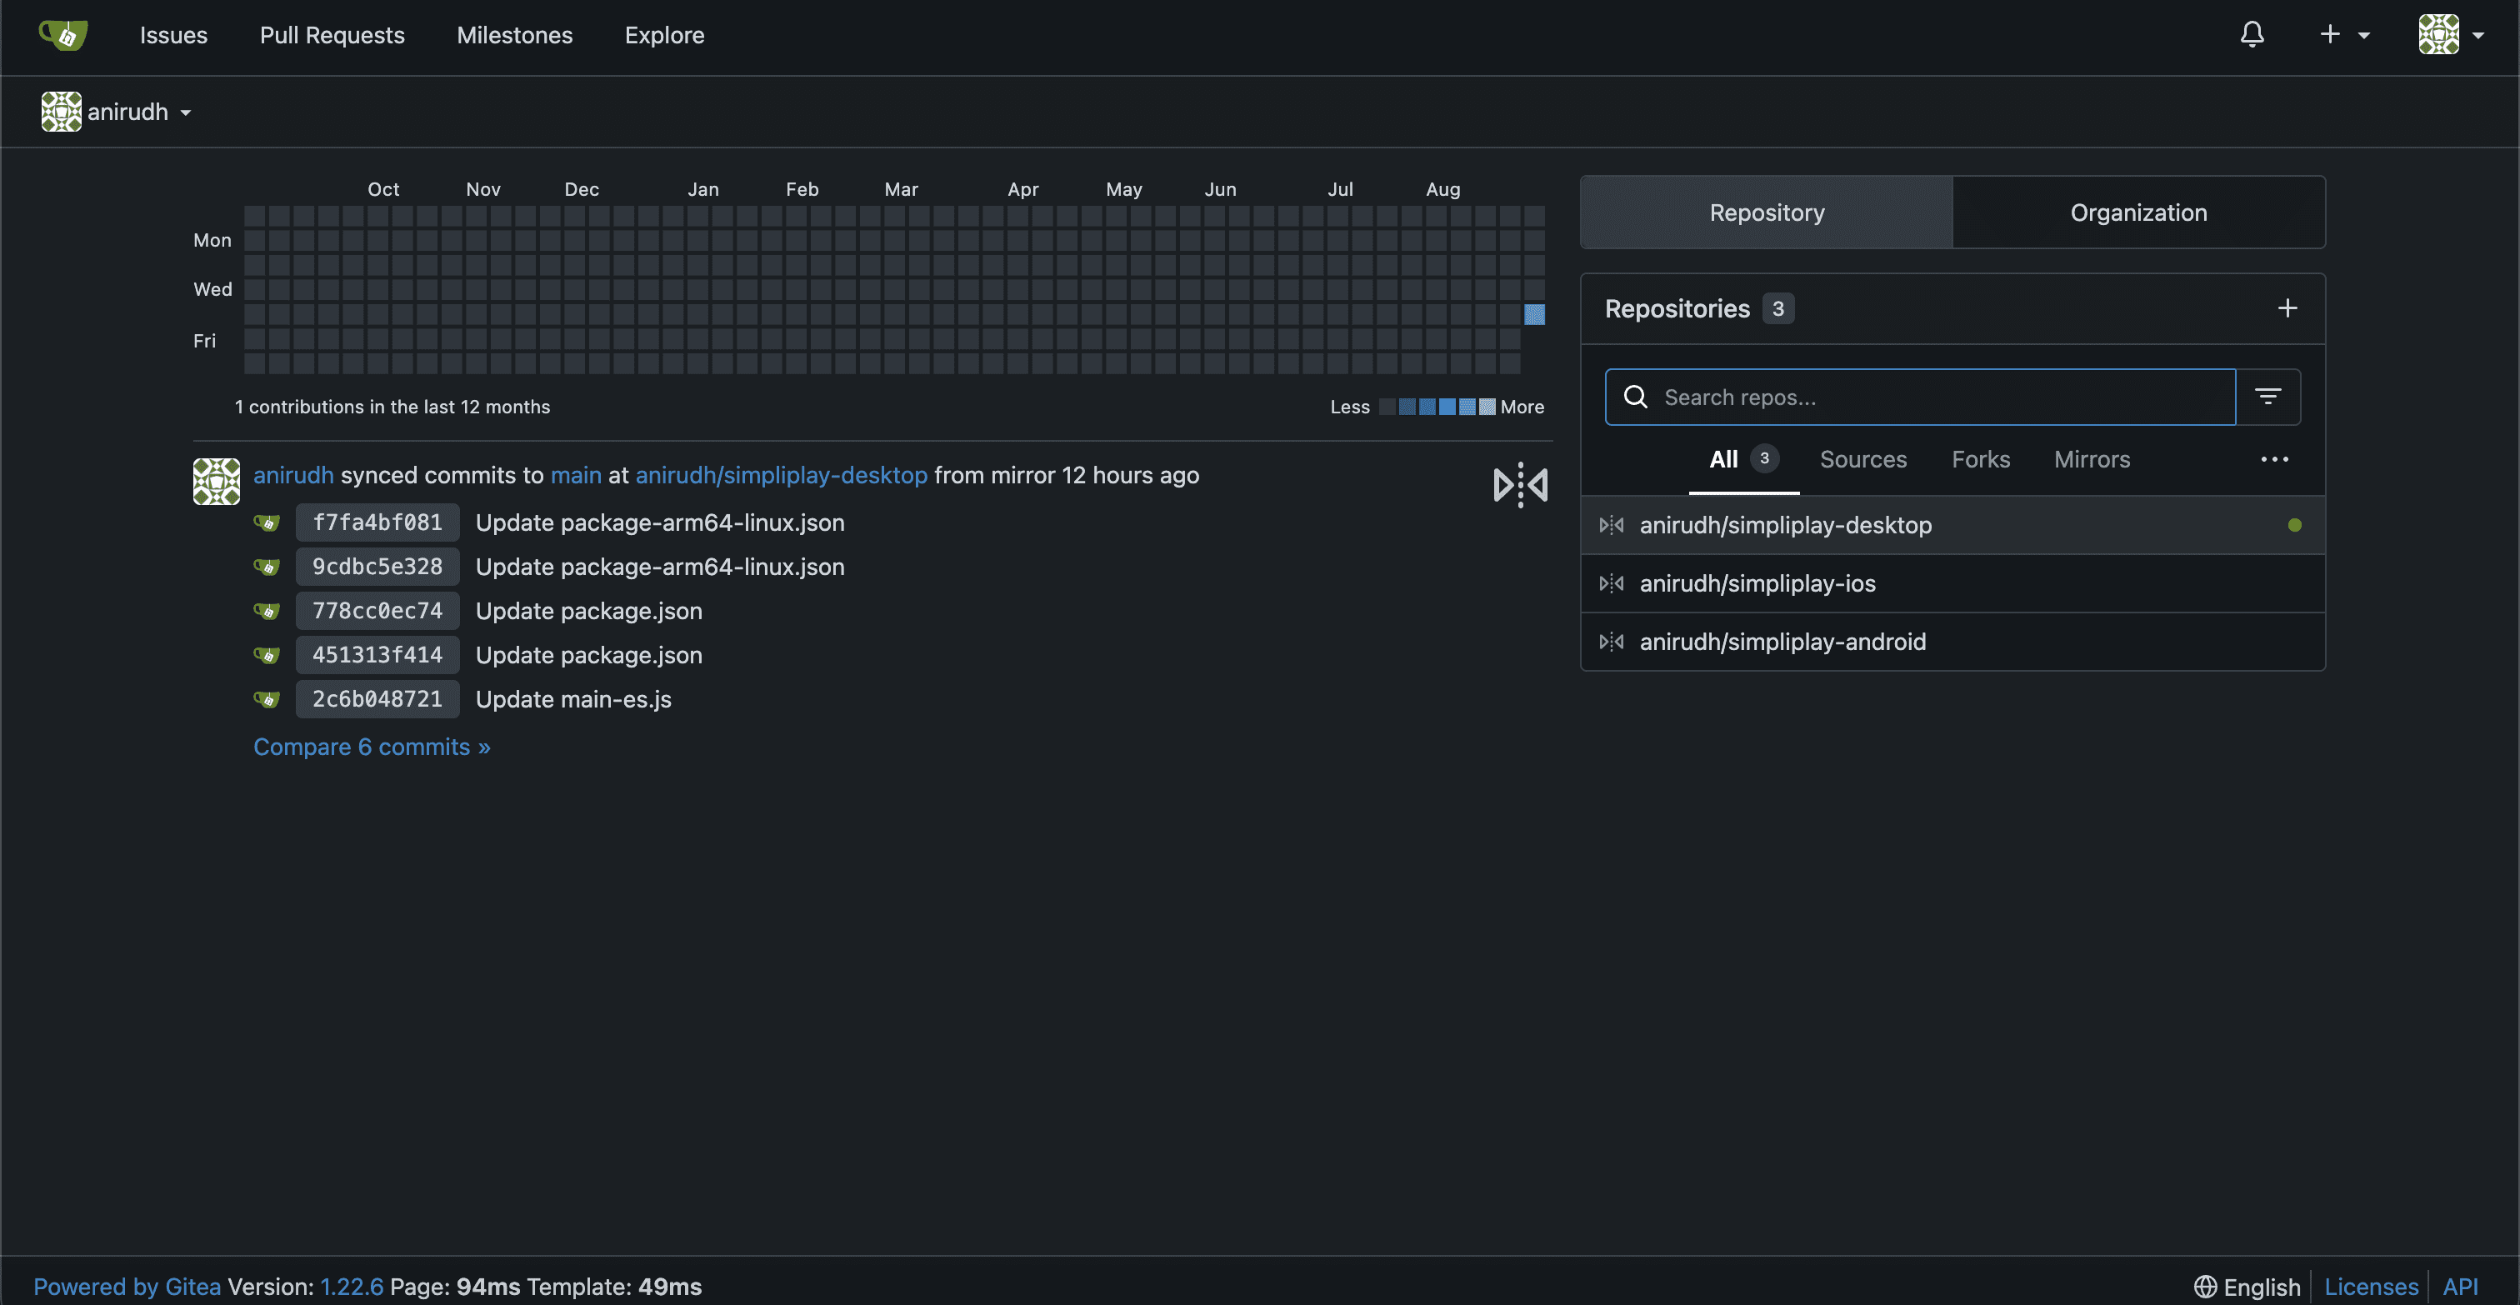Create a new repository via the plus icon
The width and height of the screenshot is (2520, 1305).
point(2287,308)
